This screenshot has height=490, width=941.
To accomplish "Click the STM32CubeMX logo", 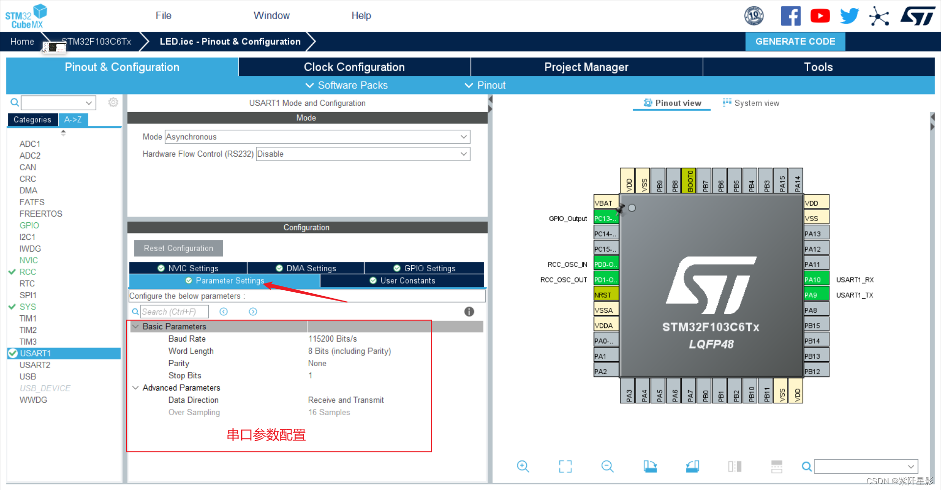I will [x=26, y=16].
